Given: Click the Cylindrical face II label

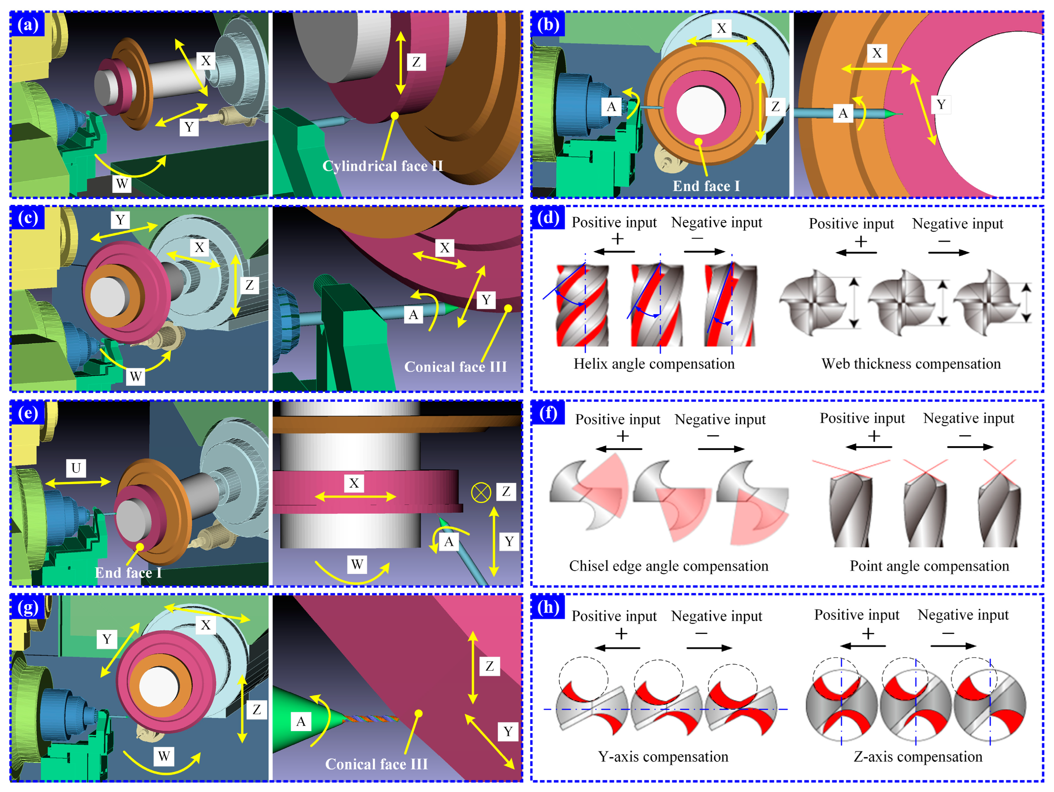Looking at the screenshot, I should [383, 166].
